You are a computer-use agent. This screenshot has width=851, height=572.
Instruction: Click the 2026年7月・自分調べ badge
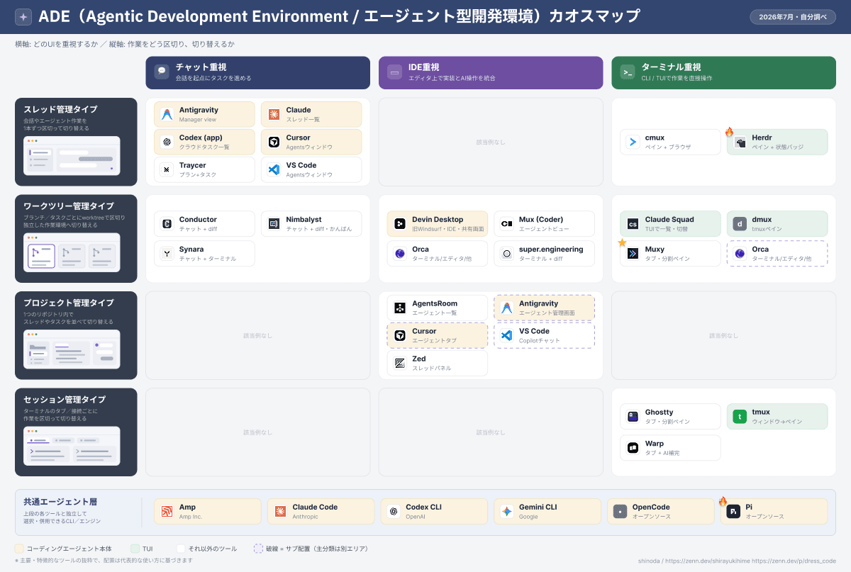792,17
